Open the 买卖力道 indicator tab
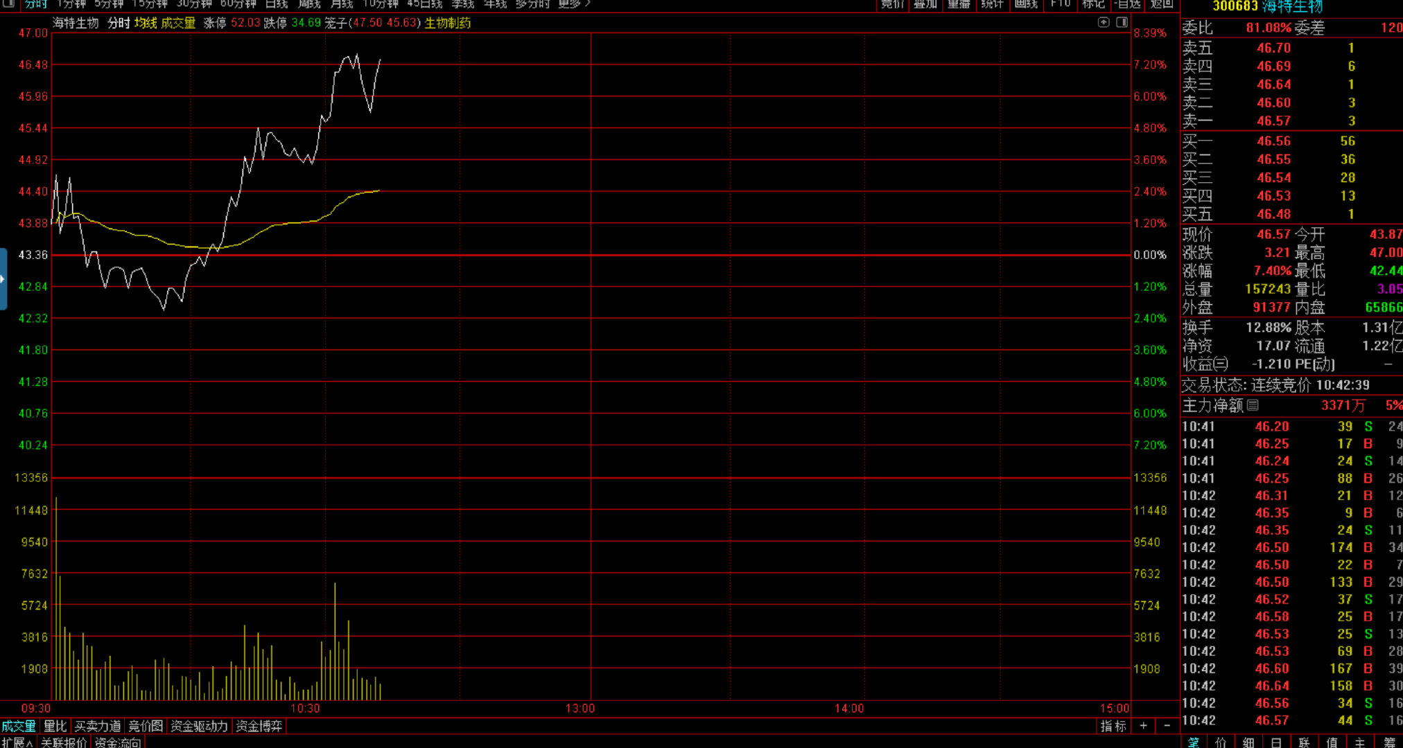 (x=97, y=726)
